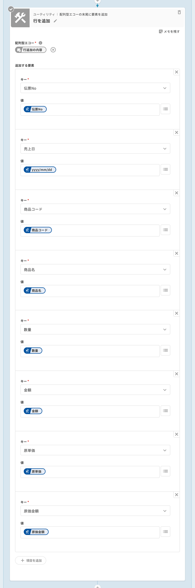Click the 商品コード value chip
This screenshot has height=588, width=195.
[x=38, y=230]
